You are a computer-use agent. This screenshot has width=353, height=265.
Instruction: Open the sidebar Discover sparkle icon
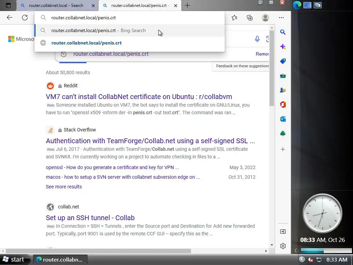[283, 47]
